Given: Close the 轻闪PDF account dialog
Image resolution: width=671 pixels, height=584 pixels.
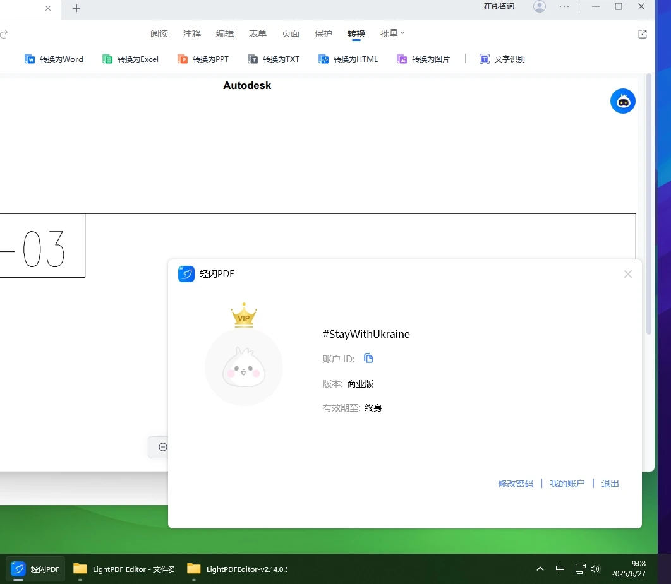Looking at the screenshot, I should coord(628,274).
